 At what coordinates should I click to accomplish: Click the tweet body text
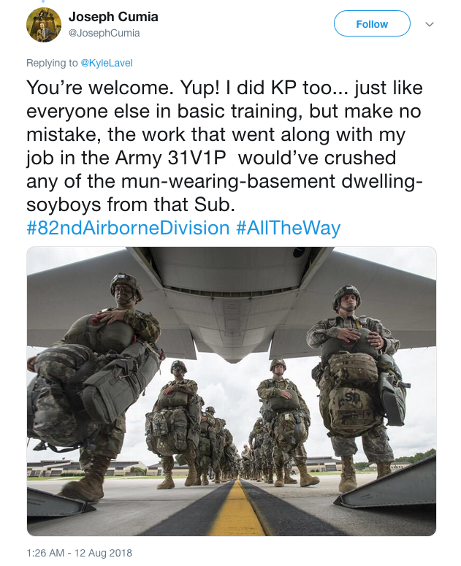pos(219,146)
